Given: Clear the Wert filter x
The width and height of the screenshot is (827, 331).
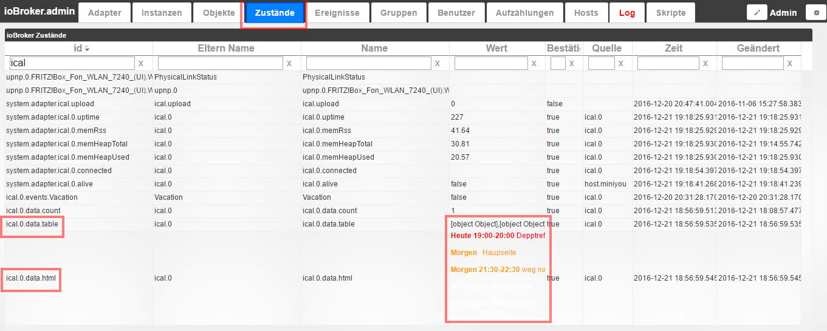Looking at the screenshot, I should click(x=534, y=63).
